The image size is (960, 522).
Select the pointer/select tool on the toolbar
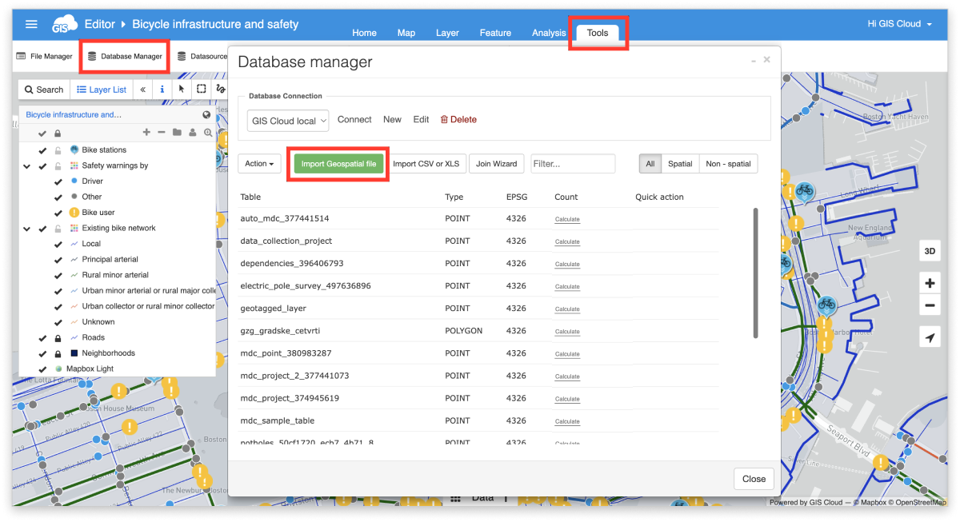[182, 90]
